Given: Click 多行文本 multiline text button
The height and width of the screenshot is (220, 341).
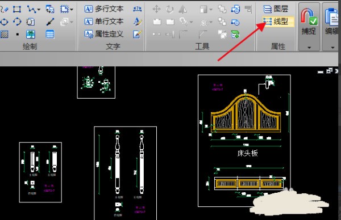Looking at the screenshot, I should pos(104,9).
